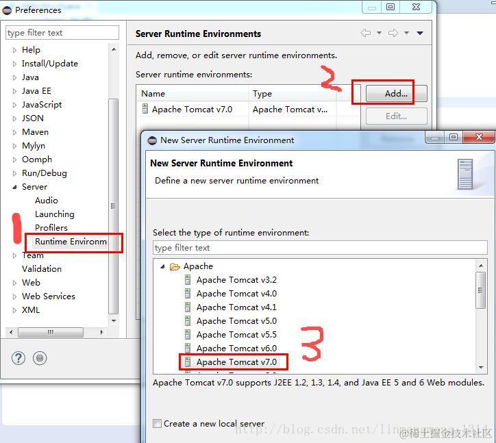Image resolution: width=496 pixels, height=443 pixels.
Task: Click the vertical scrollbar thumb of the preferences tree
Action: 113,206
